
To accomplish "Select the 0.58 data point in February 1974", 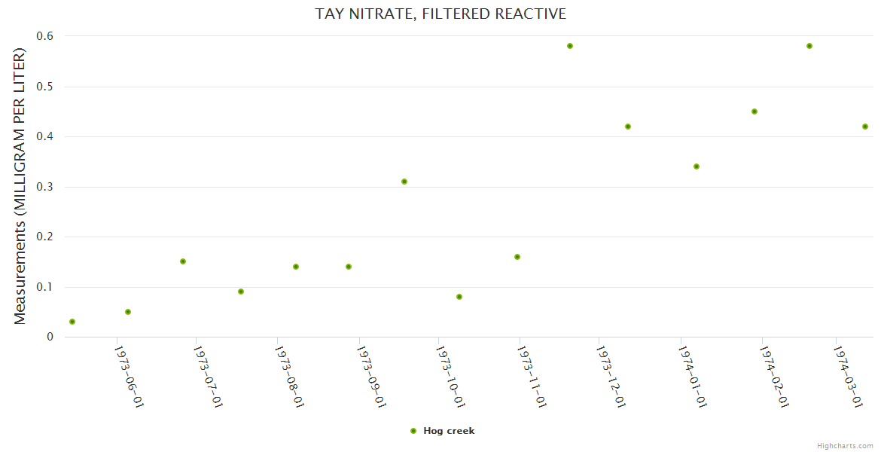I will tap(809, 46).
